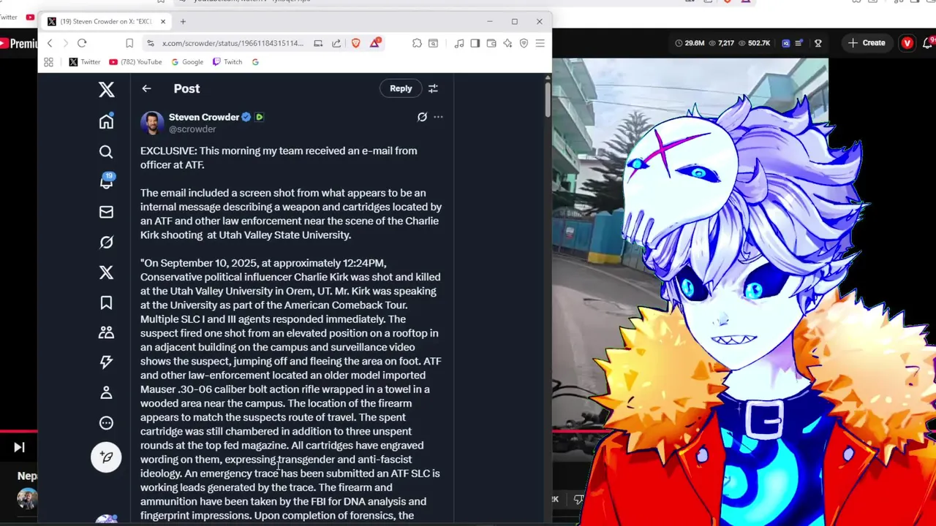Click the @scrowder handle
The width and height of the screenshot is (936, 526).
pyautogui.click(x=192, y=129)
